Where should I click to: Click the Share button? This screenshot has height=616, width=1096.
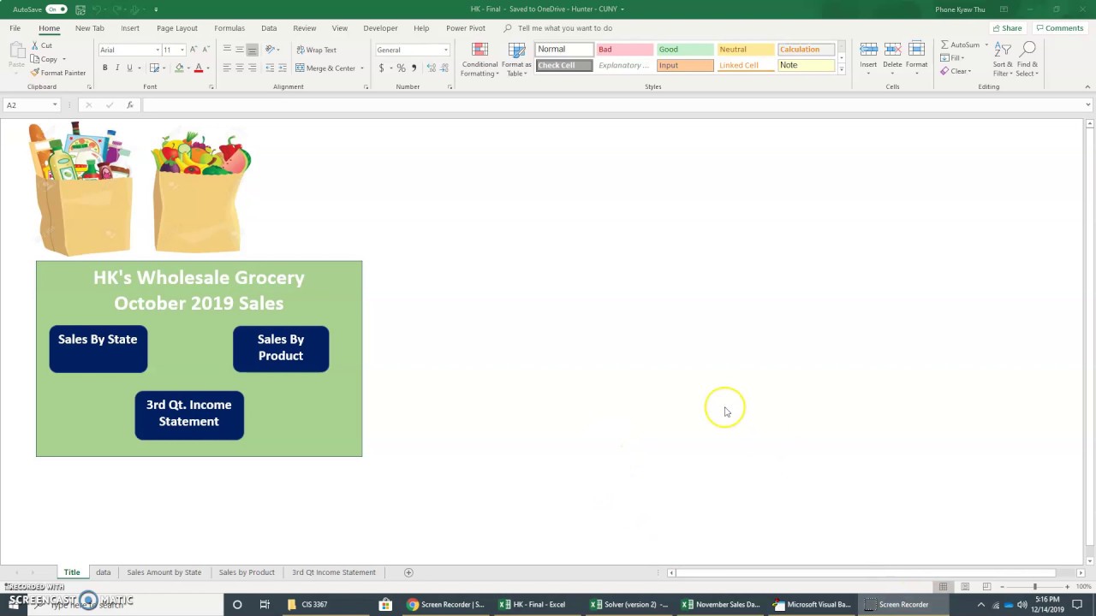coord(1008,28)
